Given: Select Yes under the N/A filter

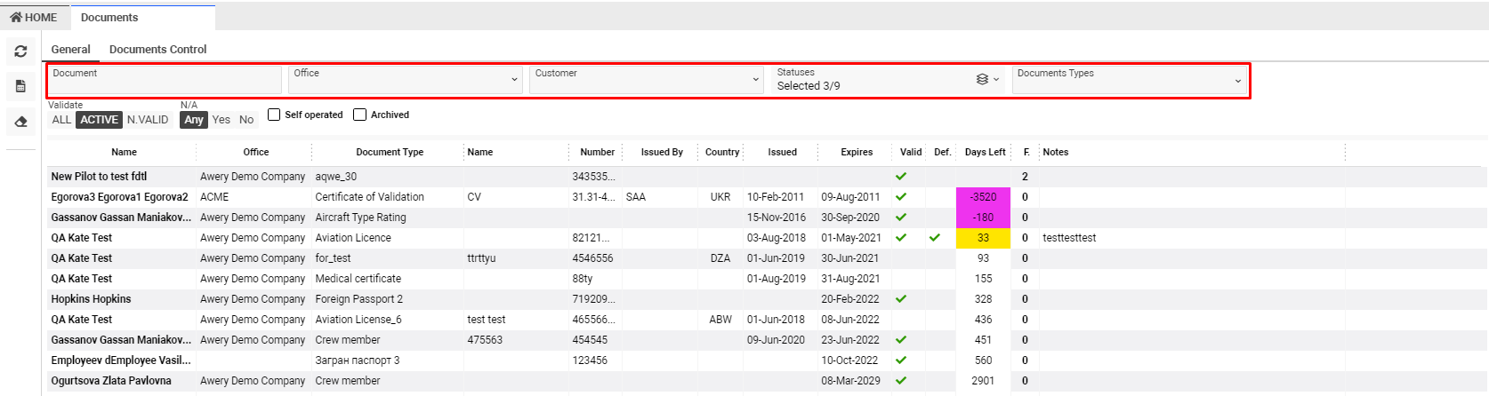Looking at the screenshot, I should coord(221,120).
